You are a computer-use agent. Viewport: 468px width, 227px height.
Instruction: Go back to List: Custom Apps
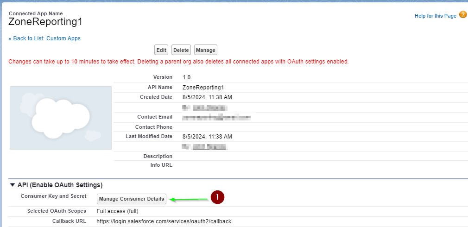pos(44,38)
